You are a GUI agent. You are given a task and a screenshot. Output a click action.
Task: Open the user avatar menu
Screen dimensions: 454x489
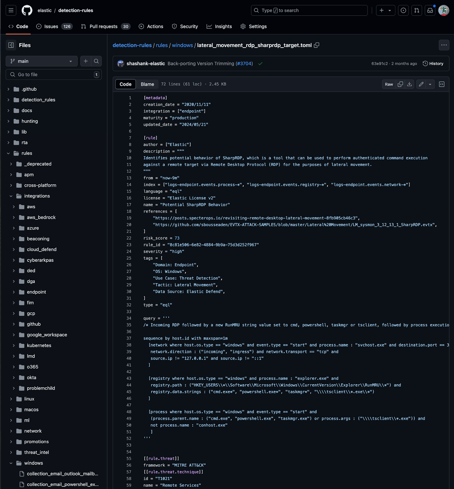click(x=444, y=10)
